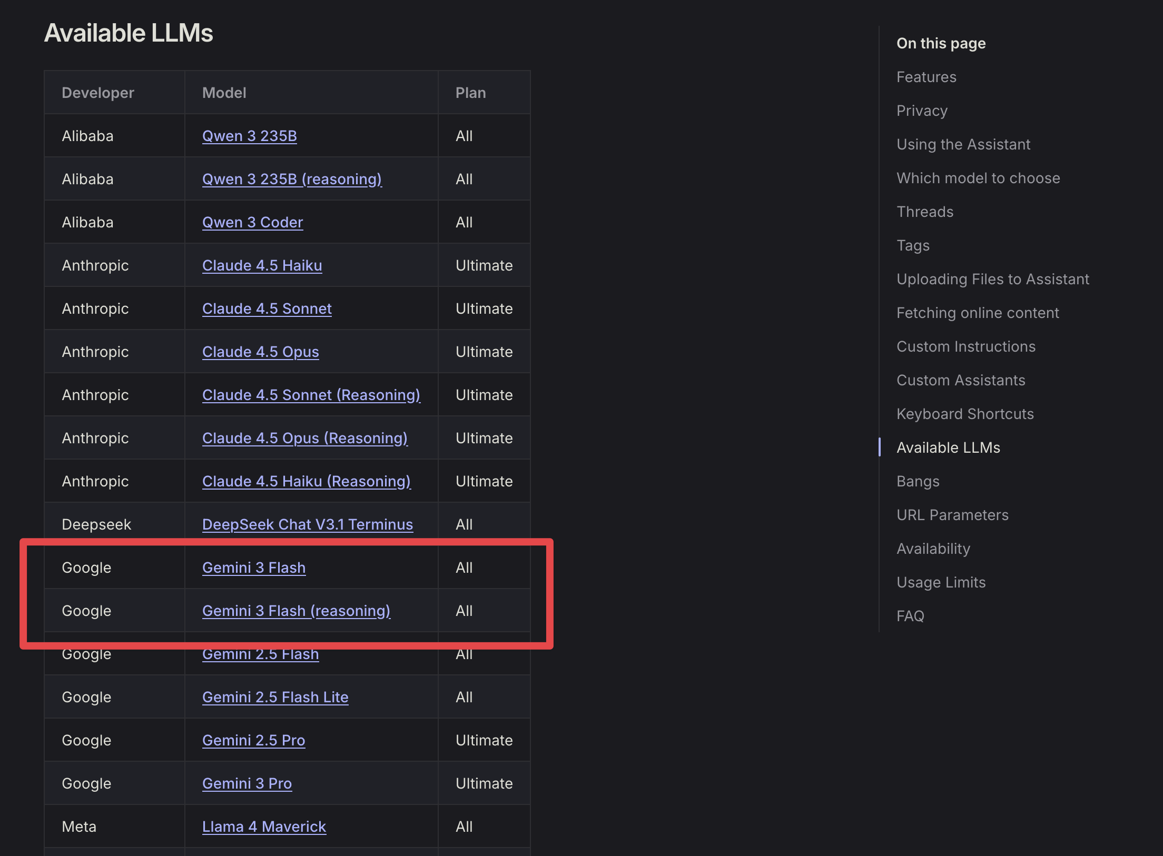Click the Gemini 3 Pro link

[x=247, y=783]
